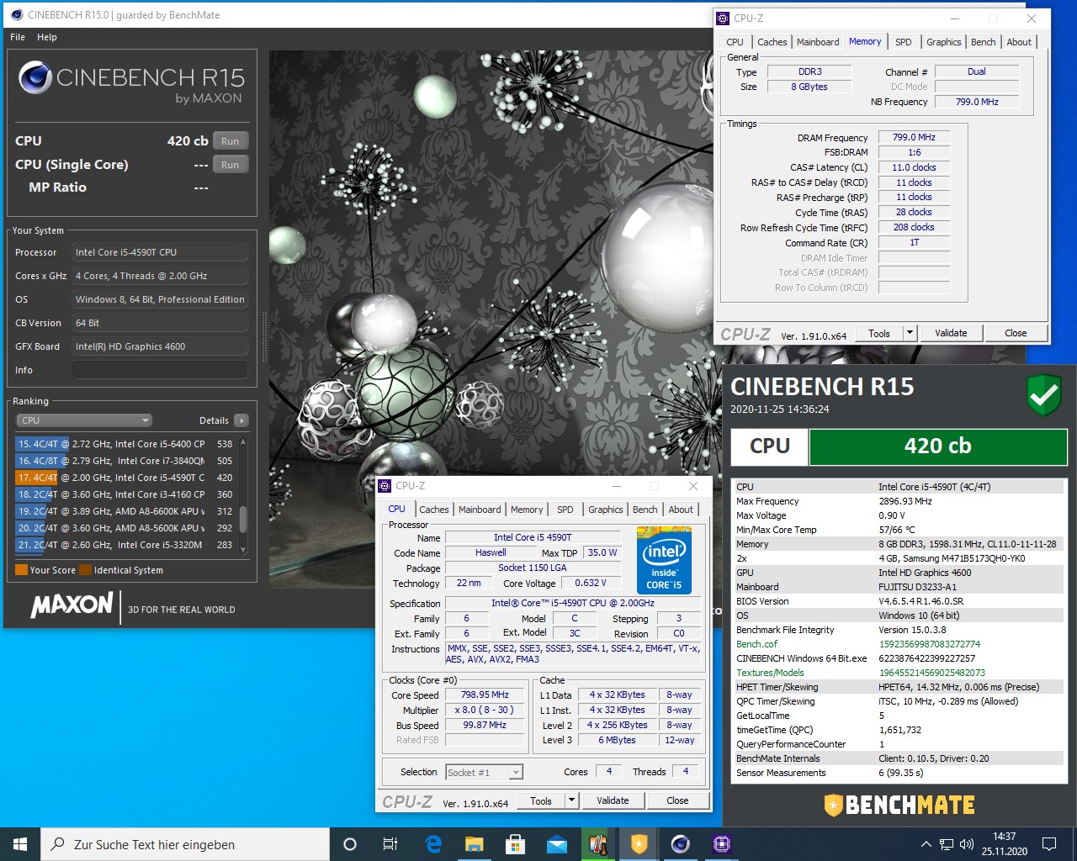The width and height of the screenshot is (1077, 861).
Task: Click the BenchMate green shield checkmark
Action: (x=1044, y=395)
